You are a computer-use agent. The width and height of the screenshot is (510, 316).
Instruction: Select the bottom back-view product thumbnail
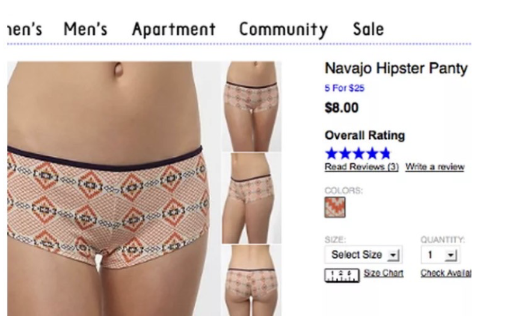click(252, 281)
